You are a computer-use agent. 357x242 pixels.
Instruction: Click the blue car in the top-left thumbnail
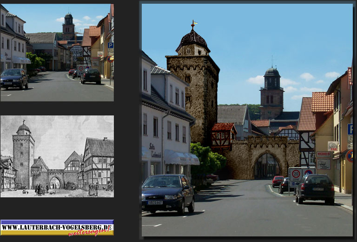[14, 79]
